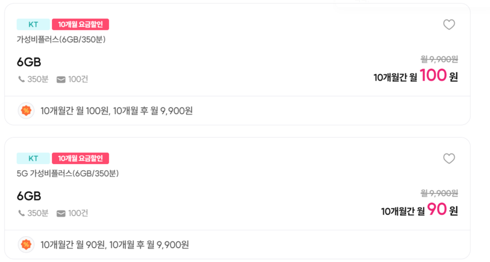This screenshot has width=490, height=262.
Task: Click 10개월간 월 100원 promotion detail row
Action: tap(116, 111)
